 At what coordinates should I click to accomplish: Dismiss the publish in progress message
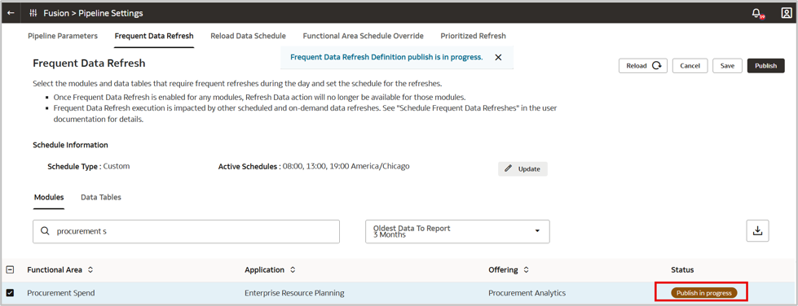pos(498,58)
